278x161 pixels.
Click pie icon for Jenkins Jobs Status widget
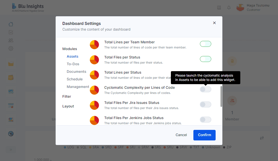click(94, 120)
